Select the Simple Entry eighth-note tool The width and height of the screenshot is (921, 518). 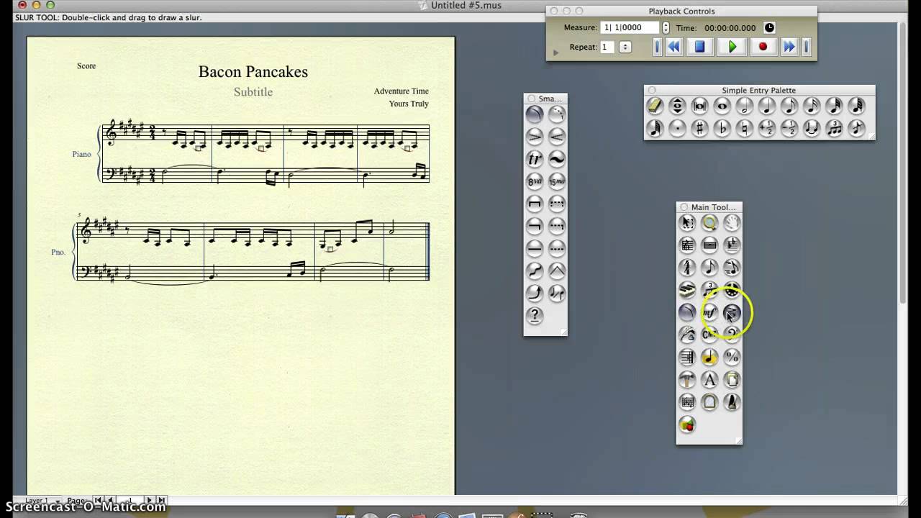click(x=709, y=268)
